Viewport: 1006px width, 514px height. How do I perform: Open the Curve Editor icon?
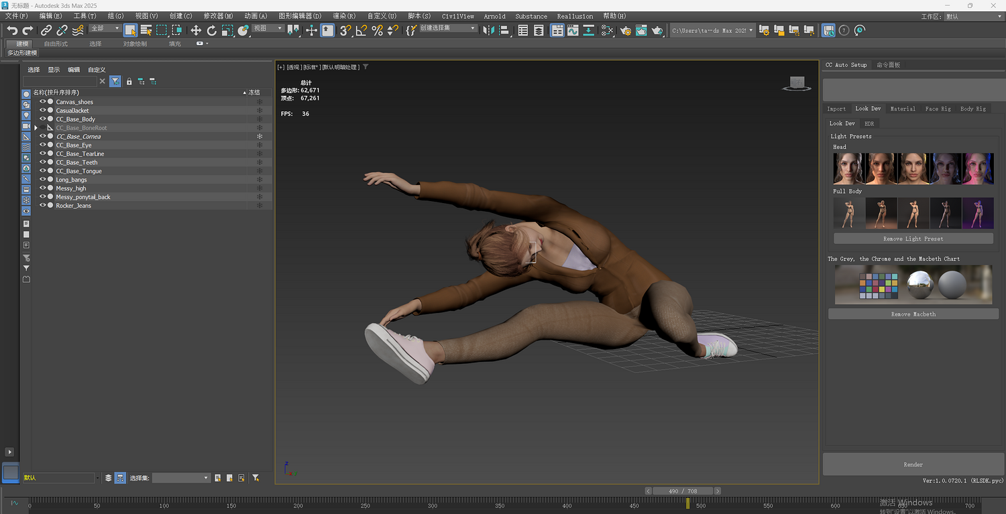573,30
